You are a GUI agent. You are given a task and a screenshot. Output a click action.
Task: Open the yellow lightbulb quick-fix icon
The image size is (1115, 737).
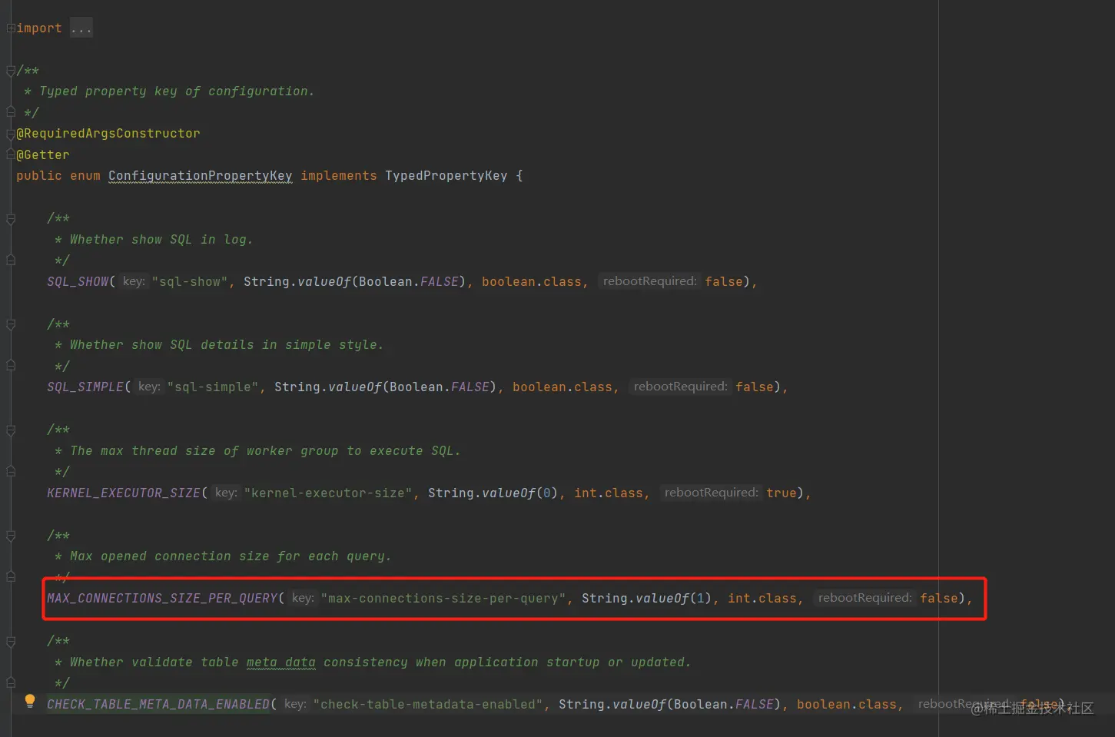(x=30, y=701)
